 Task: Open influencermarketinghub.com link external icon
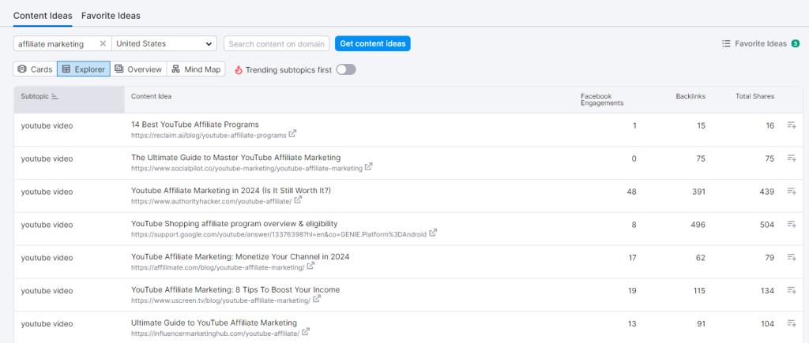306,332
